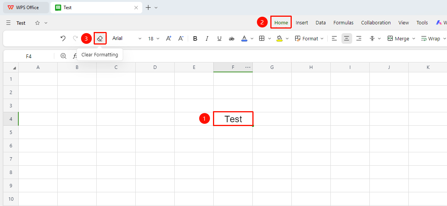This screenshot has width=447, height=206.
Task: Open the Format dropdown
Action: tap(309, 38)
